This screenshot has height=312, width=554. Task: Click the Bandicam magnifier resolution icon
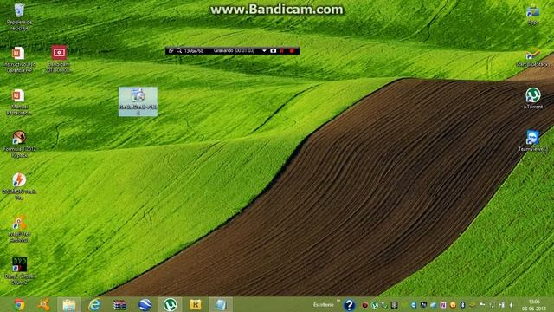click(179, 50)
